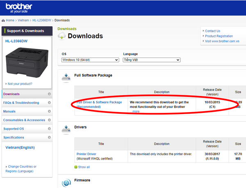Open Home breadcrumb link
The height and width of the screenshot is (188, 246).
click(x=10, y=20)
